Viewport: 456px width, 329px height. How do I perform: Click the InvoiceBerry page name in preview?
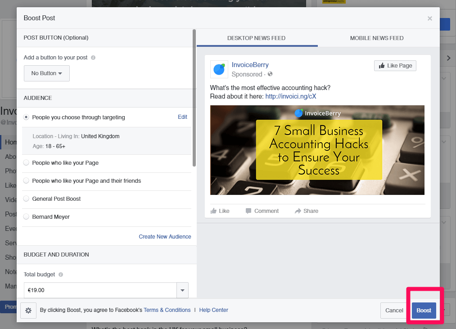click(x=250, y=65)
